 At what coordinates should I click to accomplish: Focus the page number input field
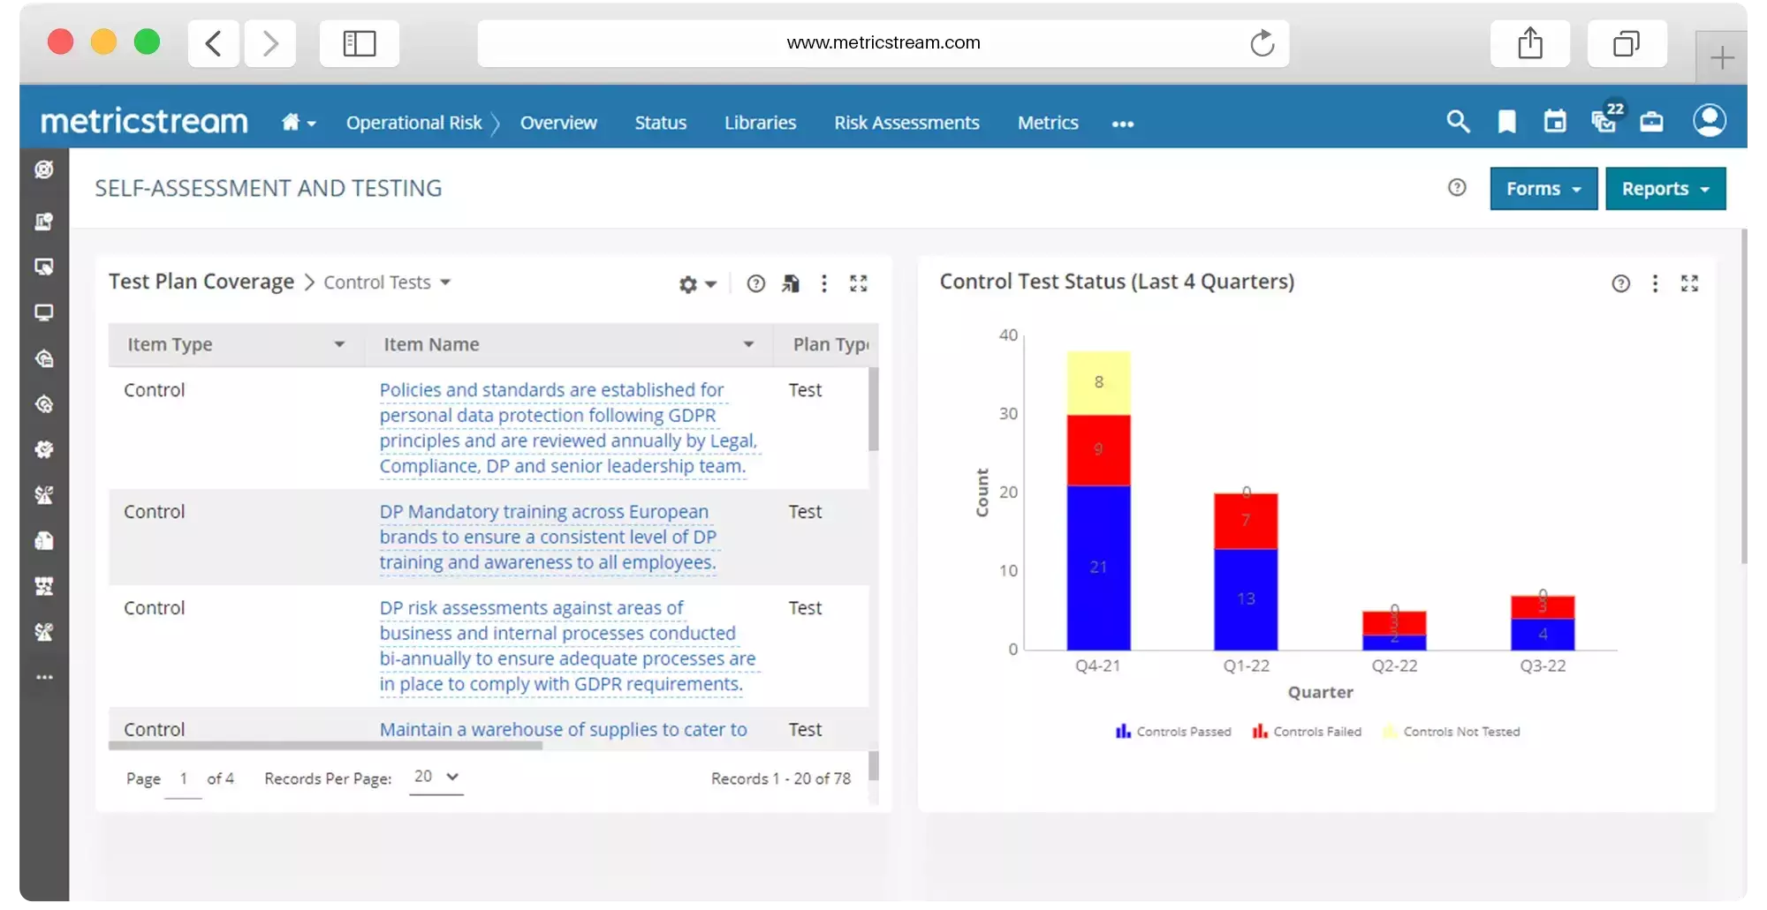tap(183, 778)
